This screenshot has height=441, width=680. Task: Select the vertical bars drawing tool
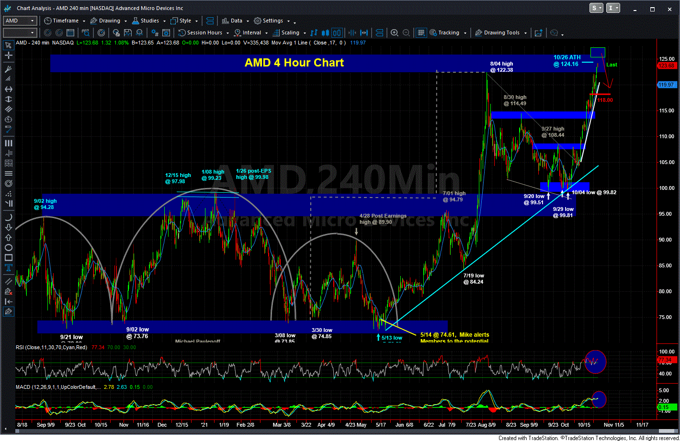point(9,143)
